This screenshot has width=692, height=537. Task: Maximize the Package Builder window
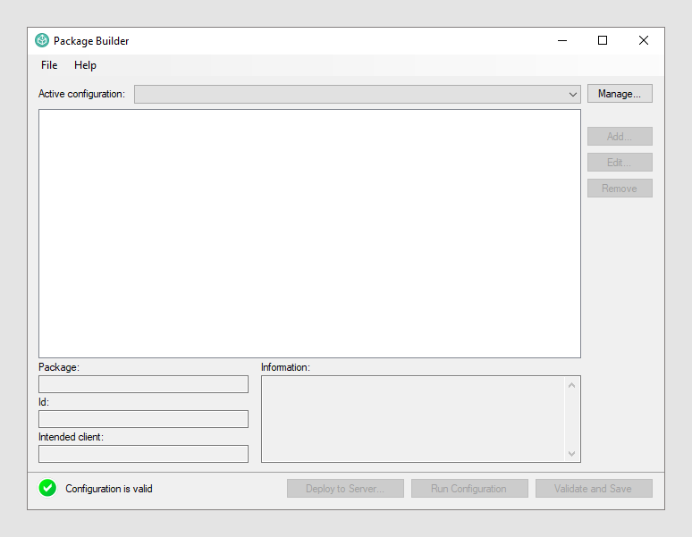(x=603, y=40)
